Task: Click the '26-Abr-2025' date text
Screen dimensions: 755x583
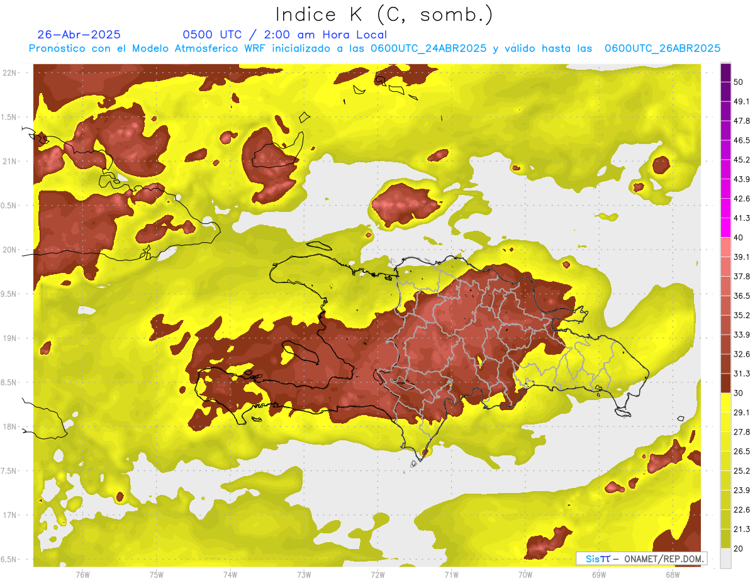Action: click(x=79, y=35)
